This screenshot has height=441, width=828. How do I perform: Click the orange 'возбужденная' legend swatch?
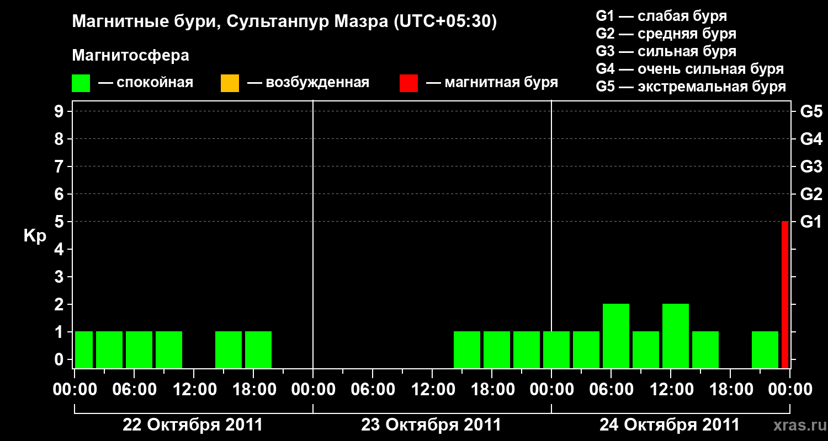pos(230,83)
